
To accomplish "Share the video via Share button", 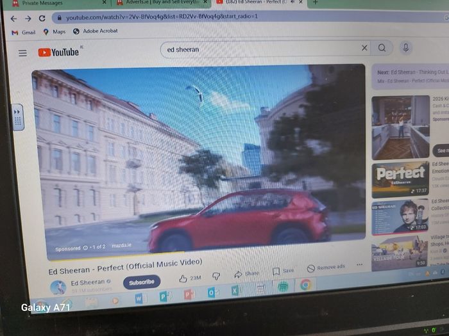I will click(246, 274).
